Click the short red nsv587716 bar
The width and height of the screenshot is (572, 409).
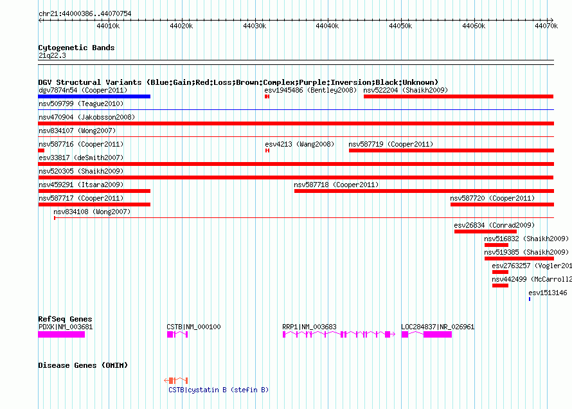[x=41, y=150]
